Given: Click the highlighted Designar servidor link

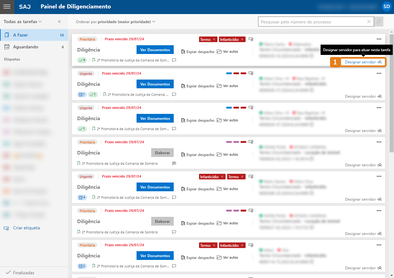Looking at the screenshot, I should 363,62.
